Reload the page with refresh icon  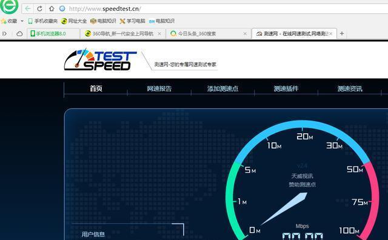coord(39,9)
